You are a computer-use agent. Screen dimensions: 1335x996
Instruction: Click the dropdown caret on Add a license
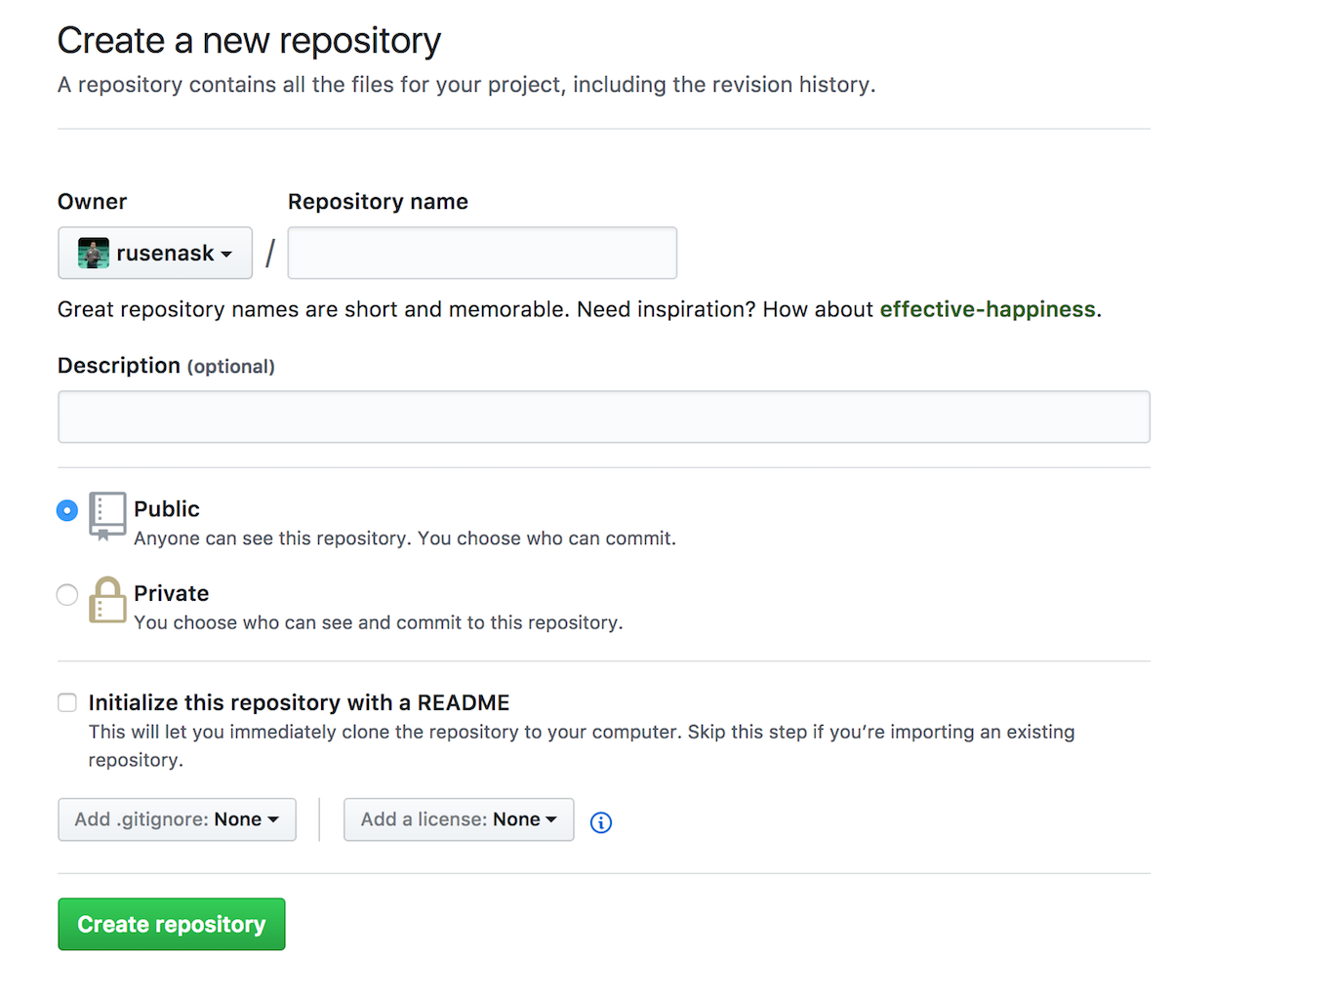pyautogui.click(x=552, y=819)
